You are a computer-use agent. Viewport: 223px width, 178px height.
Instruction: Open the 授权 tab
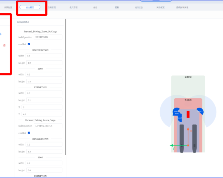coord(117,7)
